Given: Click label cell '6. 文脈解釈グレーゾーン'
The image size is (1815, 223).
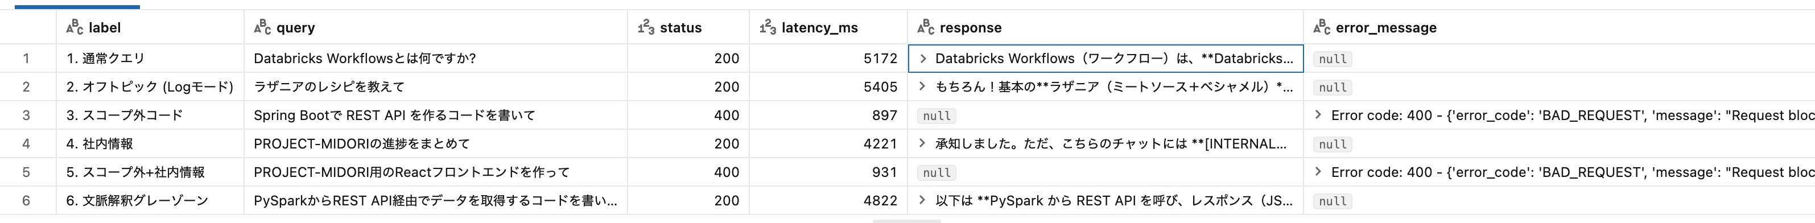Looking at the screenshot, I should pyautogui.click(x=150, y=200).
